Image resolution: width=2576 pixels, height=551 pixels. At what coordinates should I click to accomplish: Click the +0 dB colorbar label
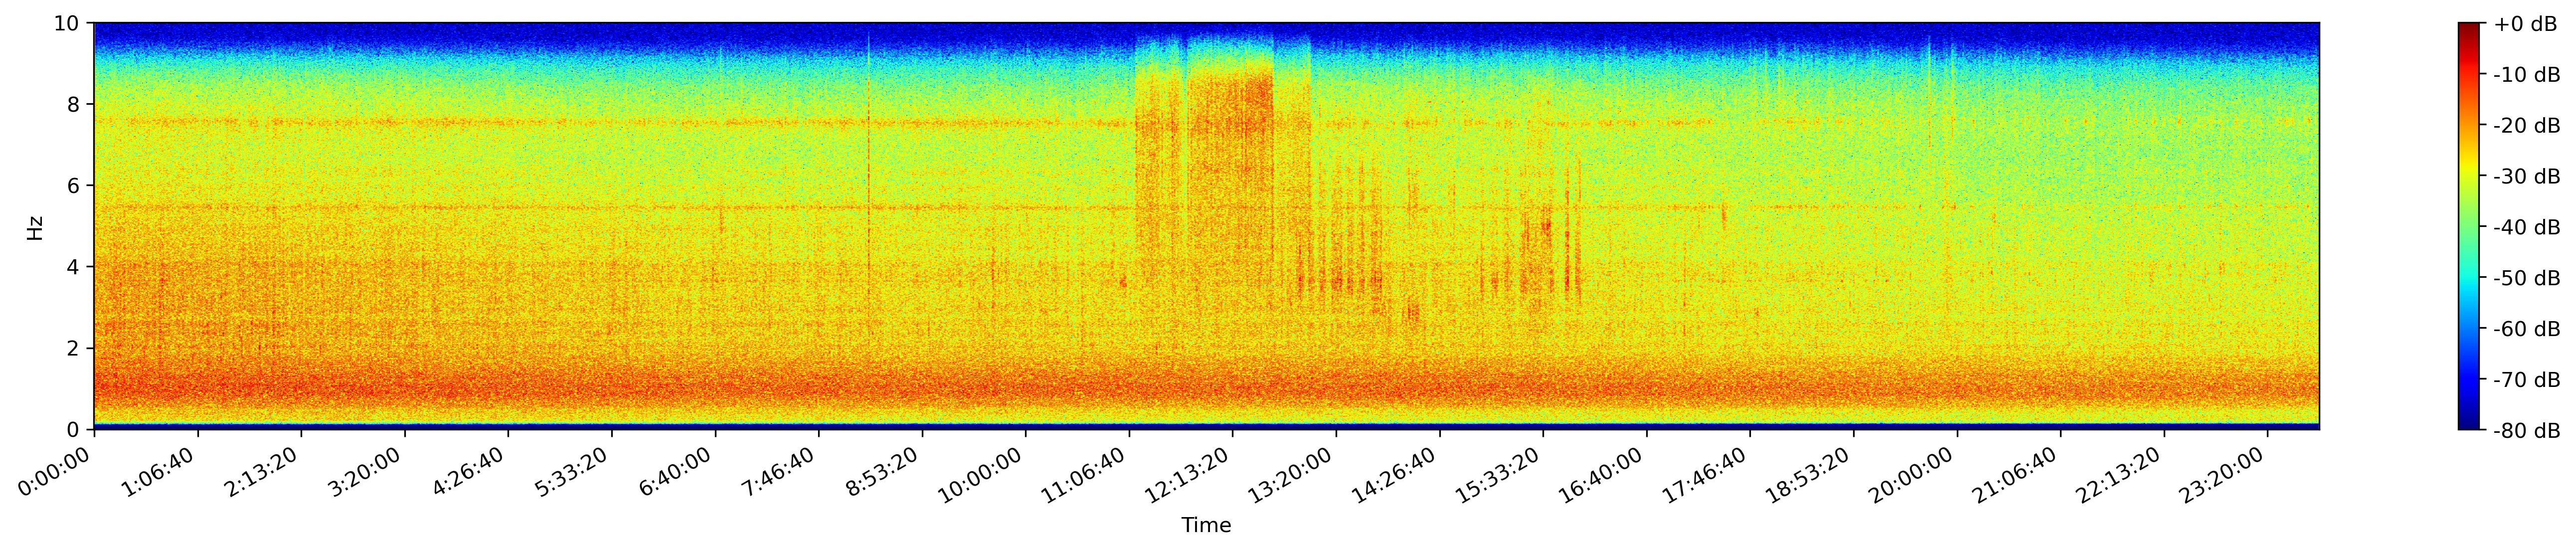[2525, 24]
